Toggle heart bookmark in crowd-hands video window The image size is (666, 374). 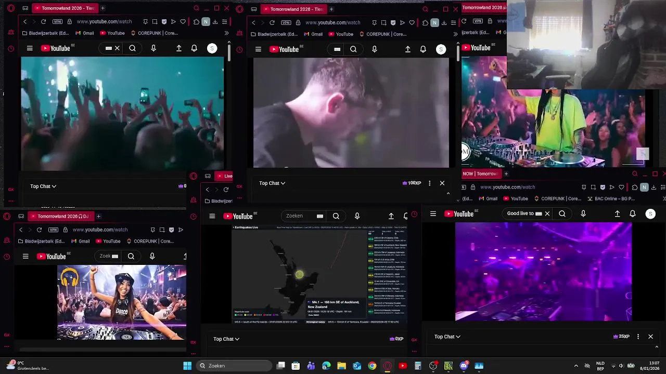(x=183, y=22)
